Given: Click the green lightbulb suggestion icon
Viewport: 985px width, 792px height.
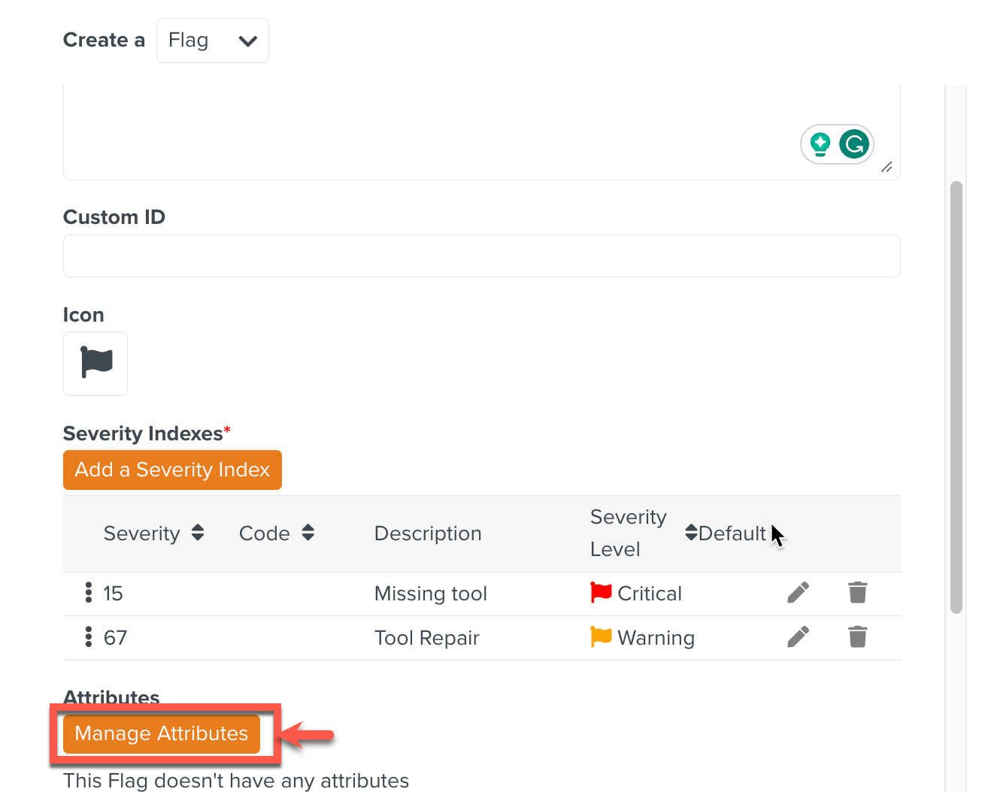Looking at the screenshot, I should click(820, 144).
